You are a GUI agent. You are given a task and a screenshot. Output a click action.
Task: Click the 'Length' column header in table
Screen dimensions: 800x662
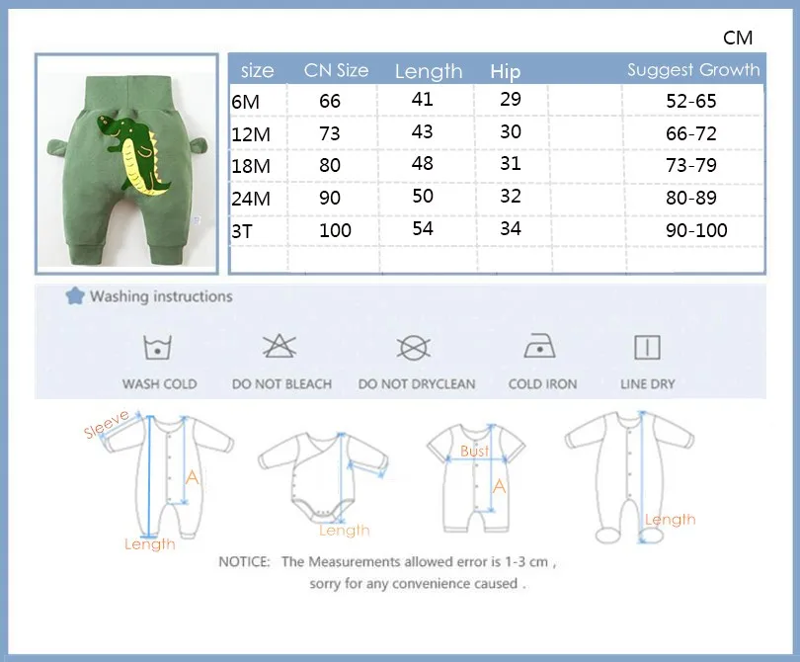[x=429, y=71]
